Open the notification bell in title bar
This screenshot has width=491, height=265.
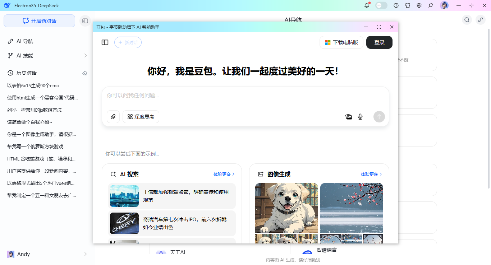click(x=367, y=5)
